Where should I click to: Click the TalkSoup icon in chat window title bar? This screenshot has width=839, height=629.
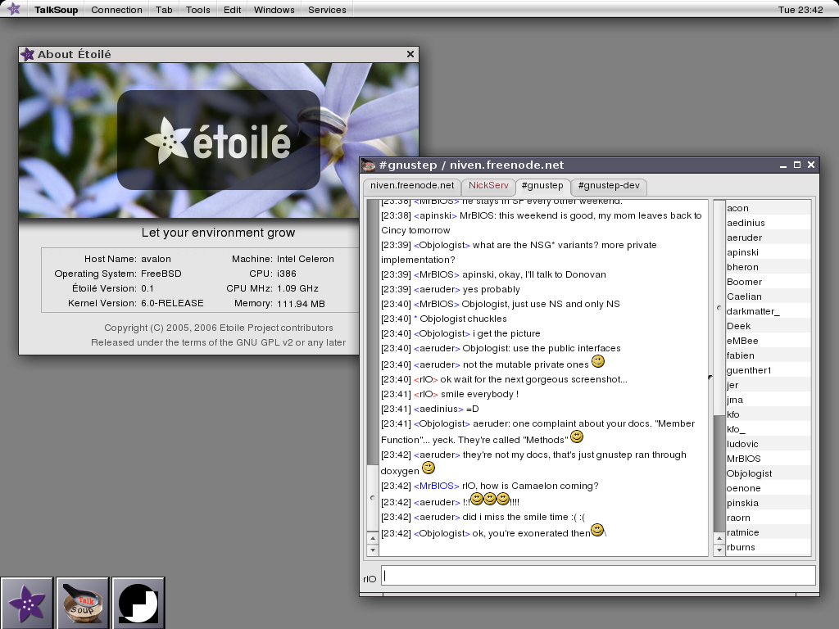click(369, 165)
